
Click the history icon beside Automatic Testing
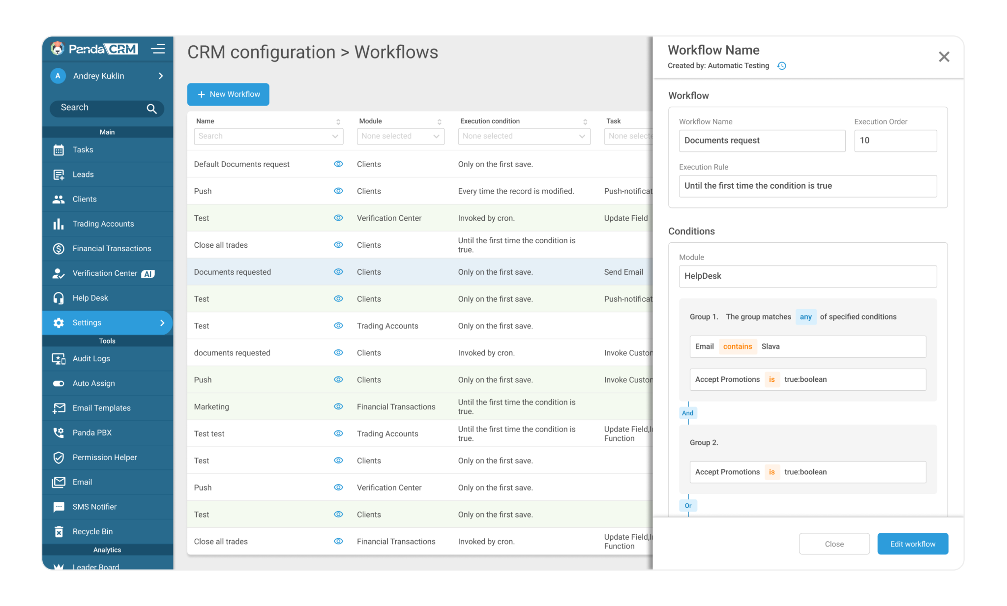[x=781, y=65]
